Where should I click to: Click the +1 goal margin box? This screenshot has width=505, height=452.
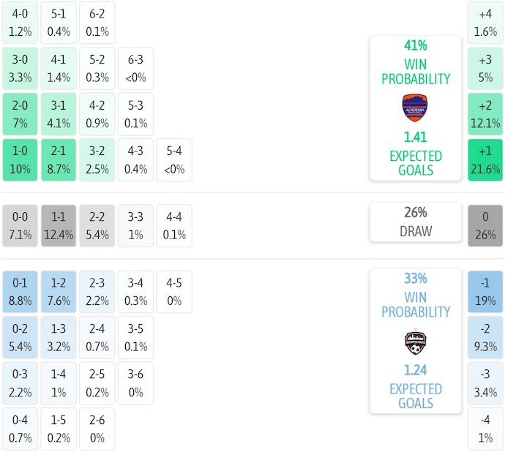point(485,159)
